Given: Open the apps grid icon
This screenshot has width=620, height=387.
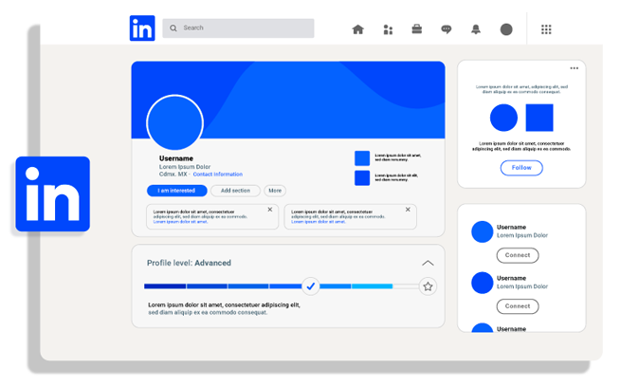Looking at the screenshot, I should coord(546,29).
